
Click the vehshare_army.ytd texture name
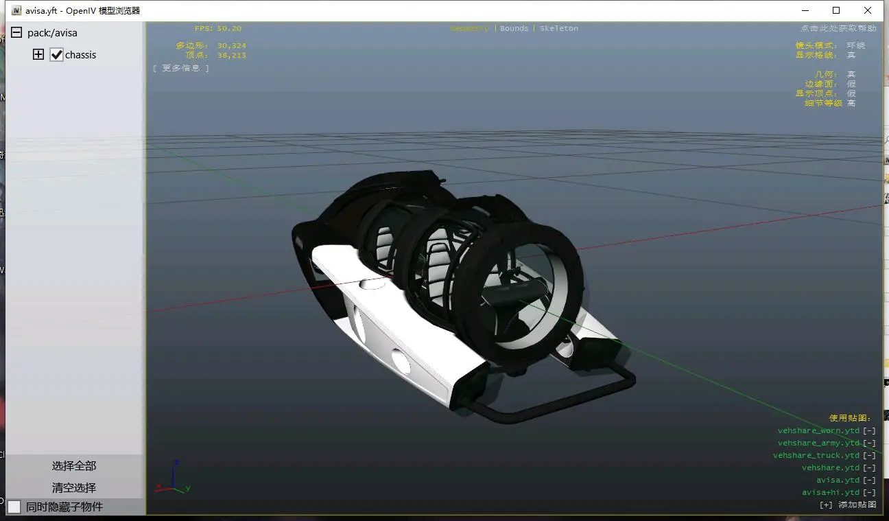(x=818, y=443)
